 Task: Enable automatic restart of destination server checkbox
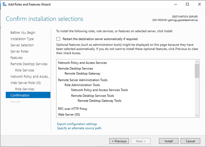pyautogui.click(x=58, y=39)
